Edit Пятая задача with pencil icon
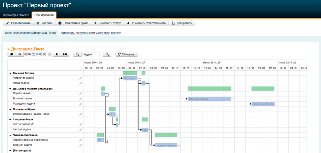The height and width of the screenshot is (153, 321). [x=80, y=84]
